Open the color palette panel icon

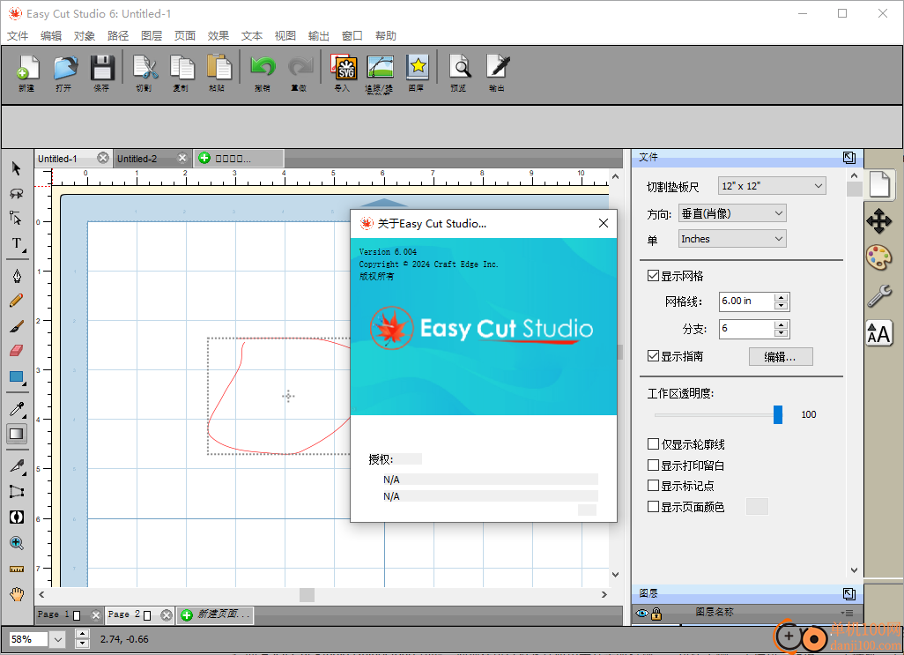(x=878, y=257)
